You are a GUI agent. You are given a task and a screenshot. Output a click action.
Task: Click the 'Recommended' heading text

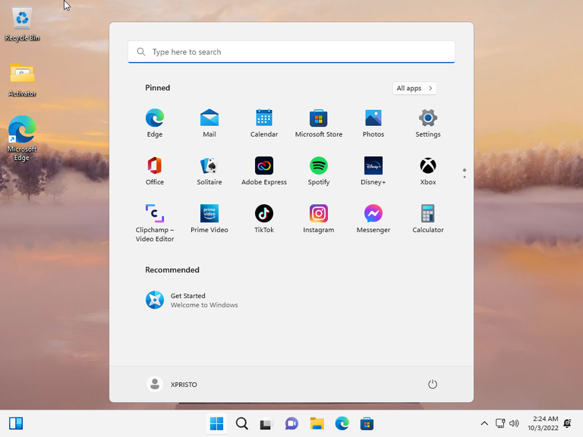click(172, 270)
